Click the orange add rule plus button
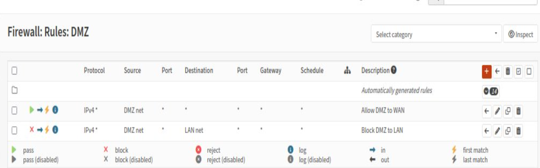540x168 pixels. pos(486,72)
